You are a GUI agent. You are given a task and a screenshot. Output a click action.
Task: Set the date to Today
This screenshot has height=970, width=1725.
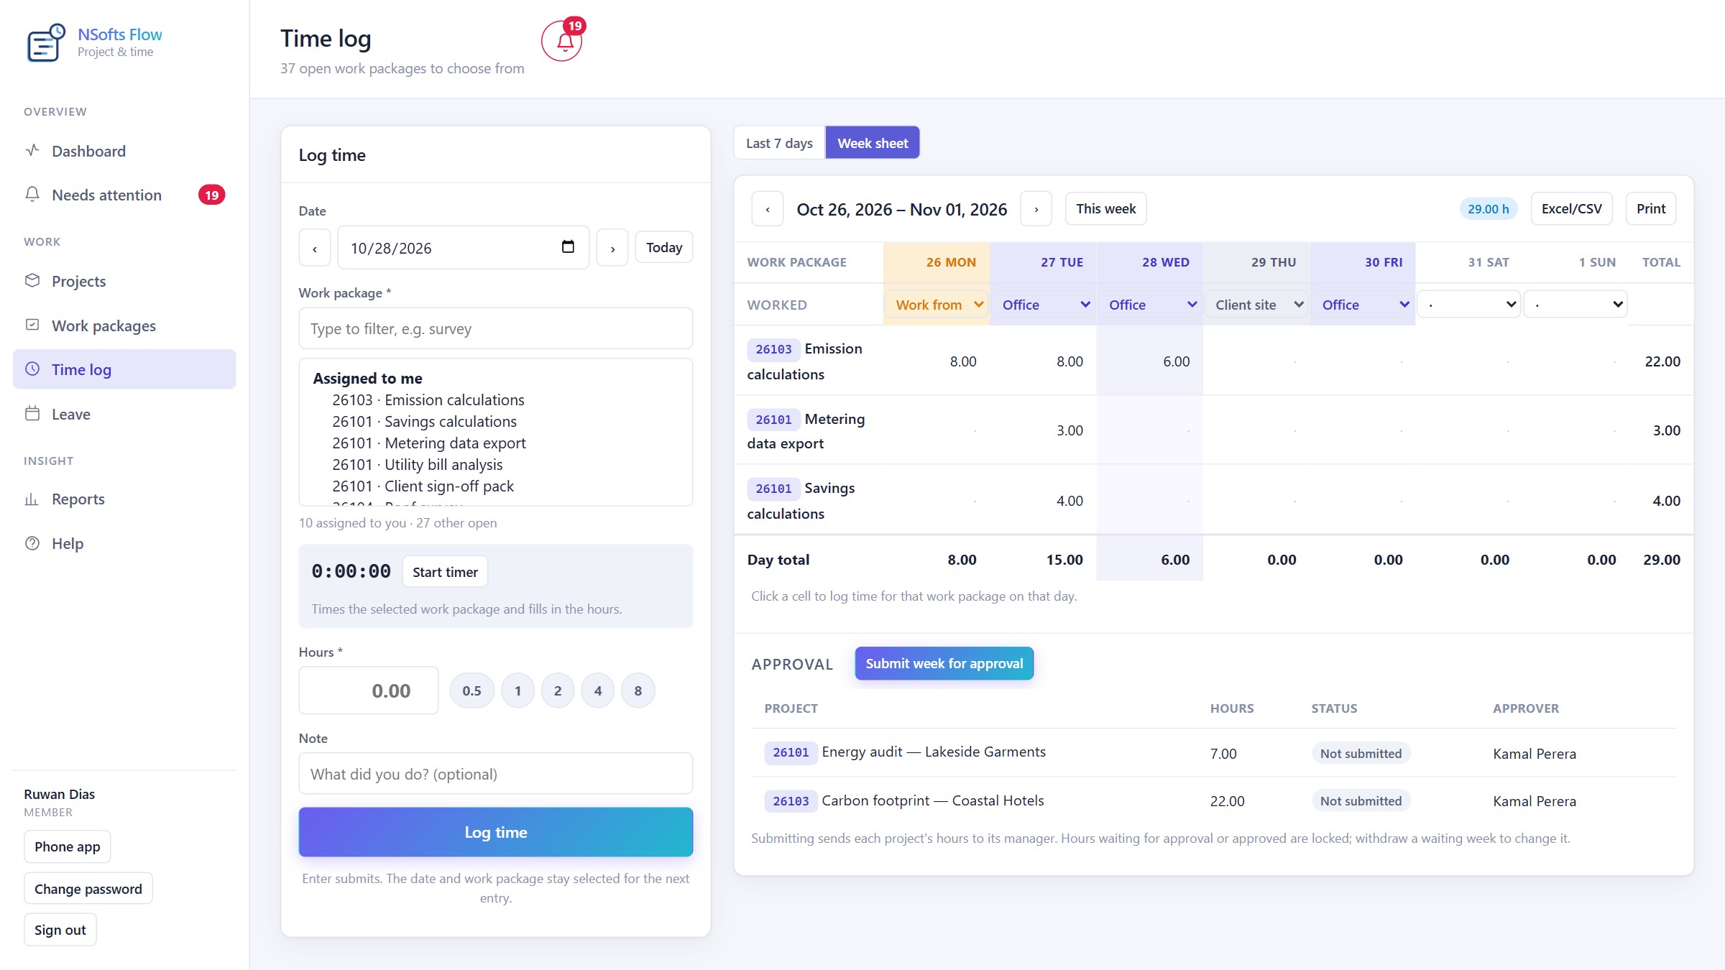click(664, 248)
